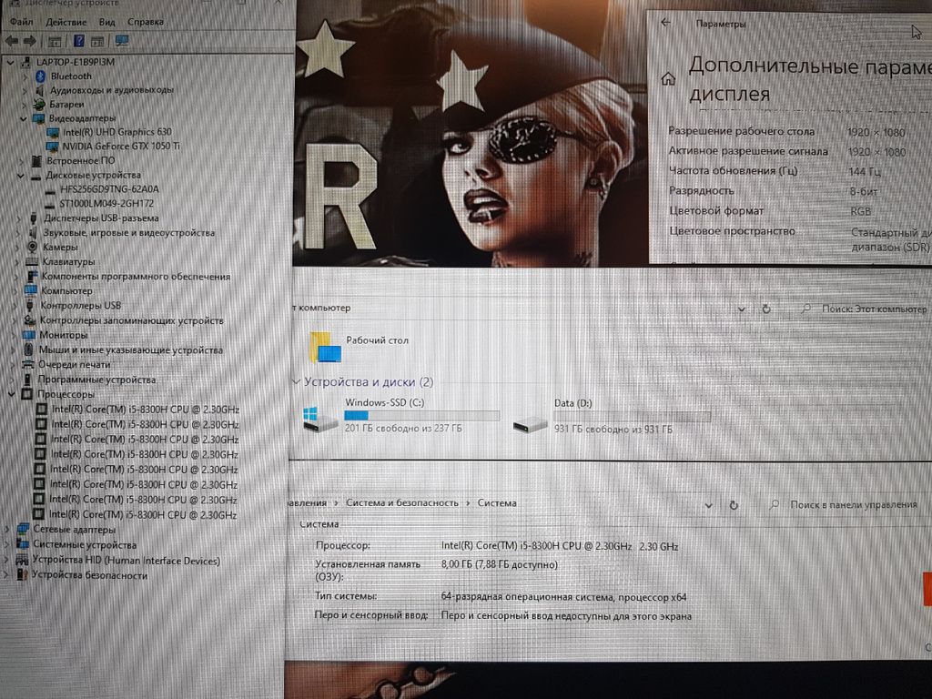Image resolution: width=932 pixels, height=699 pixels.
Task: Click 'Система и безопасность' breadcrumb link
Action: 400,502
